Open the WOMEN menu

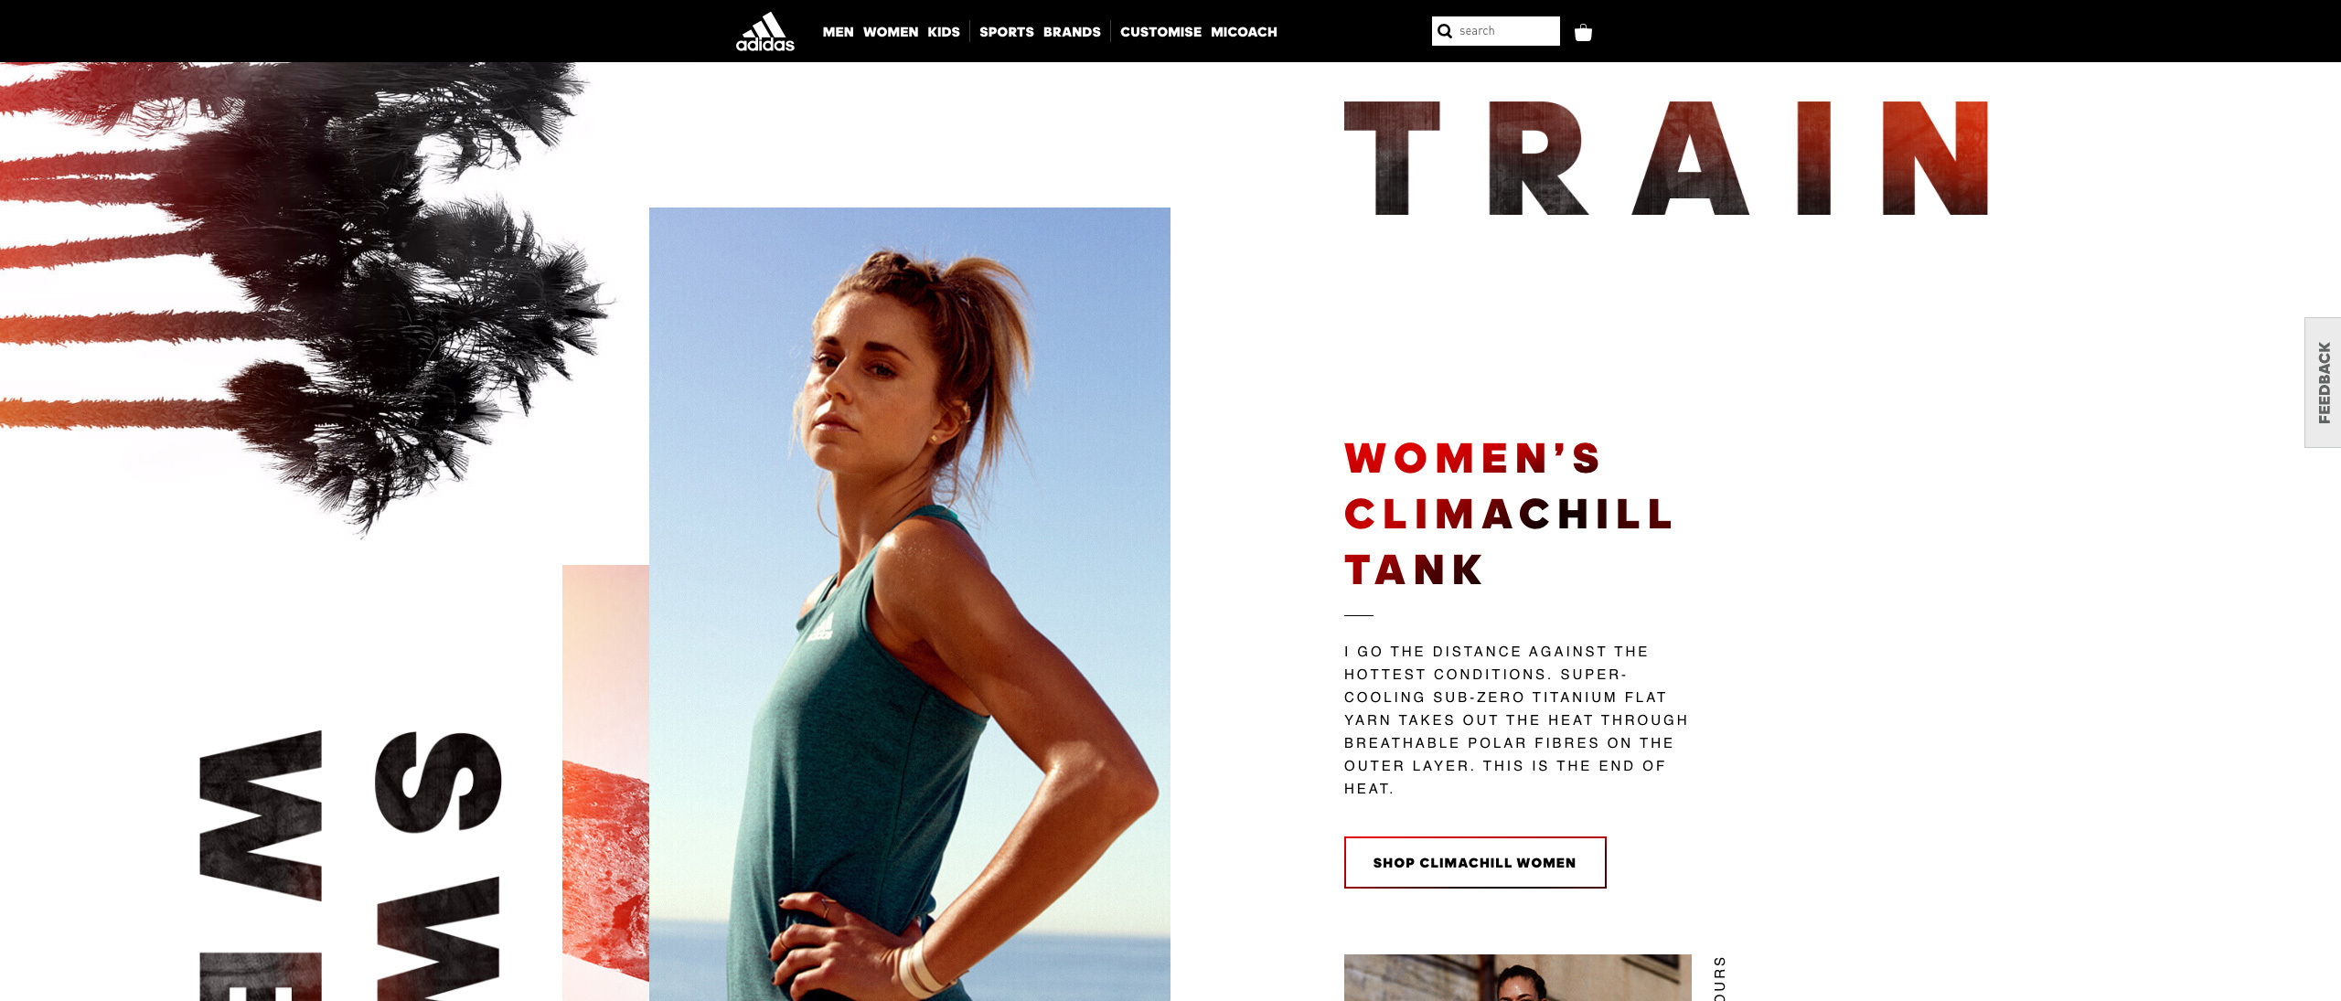[x=891, y=32]
